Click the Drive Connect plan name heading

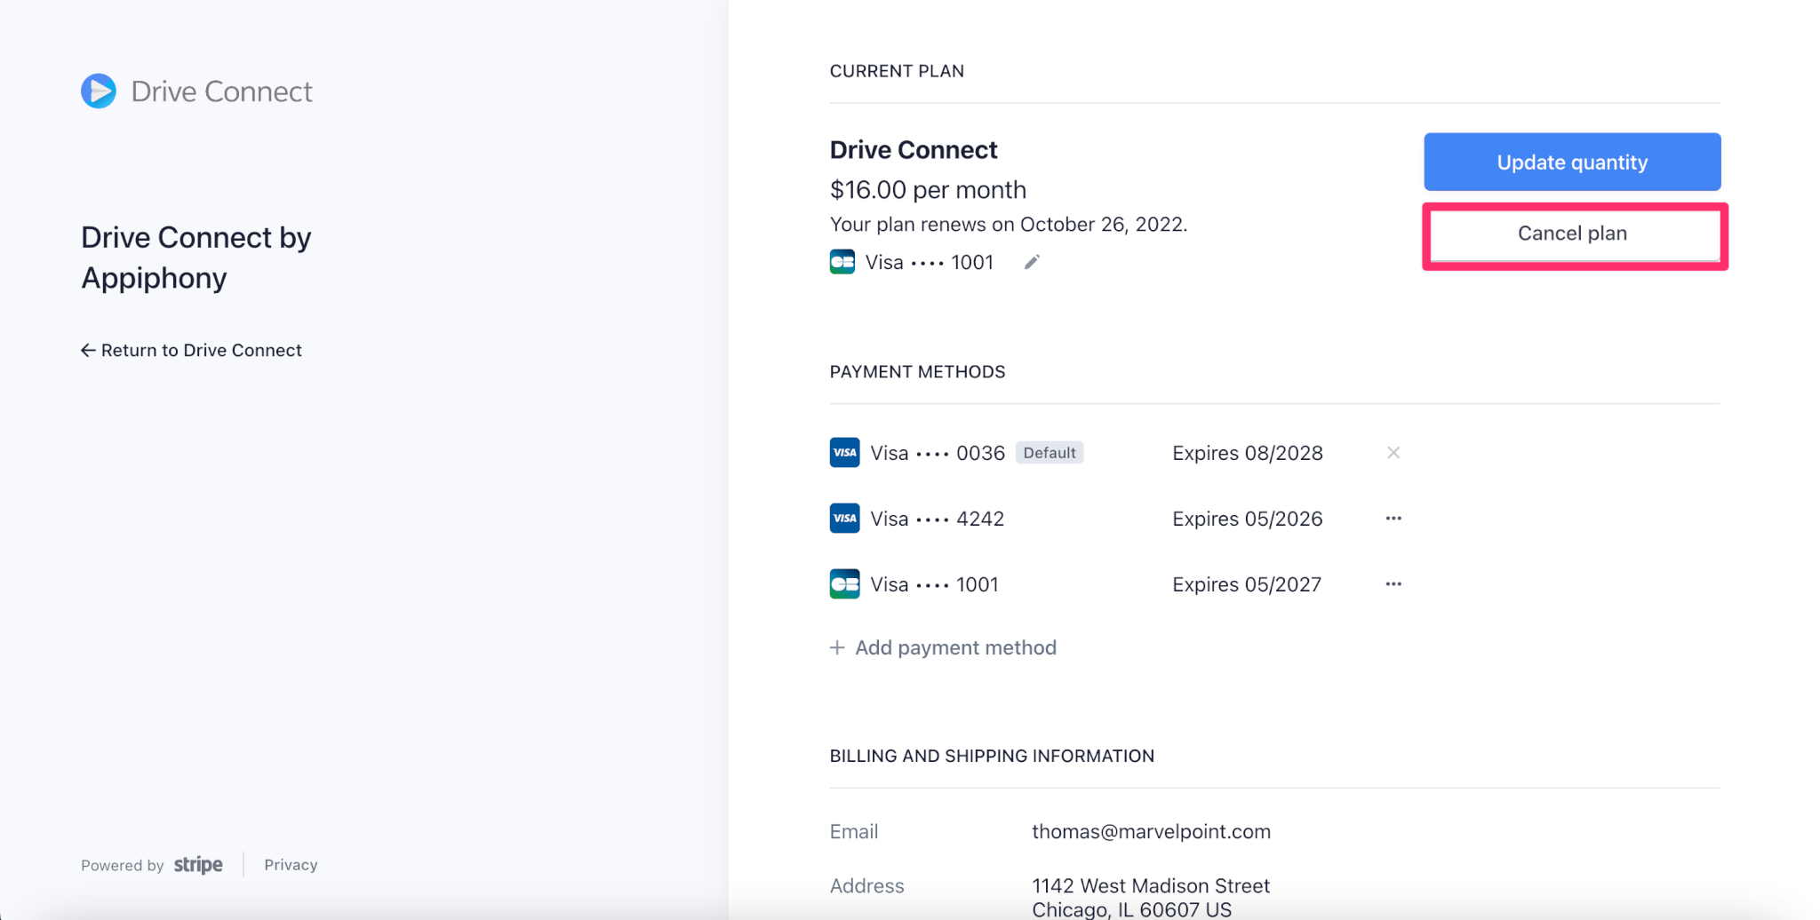[x=914, y=150]
